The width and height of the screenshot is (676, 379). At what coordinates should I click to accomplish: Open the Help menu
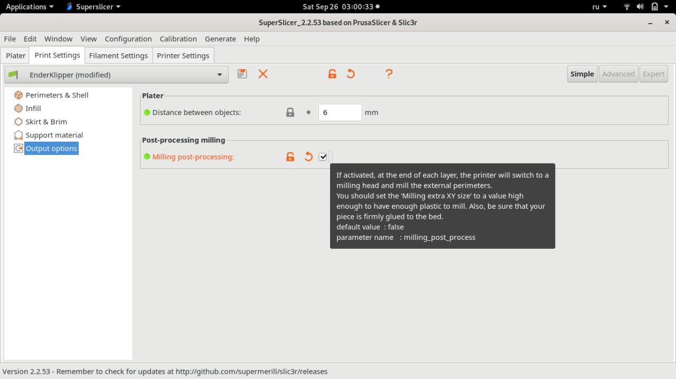[x=252, y=38]
